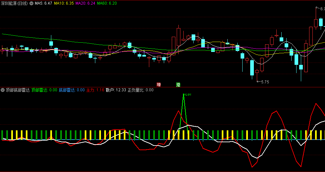The height and width of the screenshot is (172, 325).
Task: Click the MA10: 6.35 label
Action: pyautogui.click(x=64, y=3)
